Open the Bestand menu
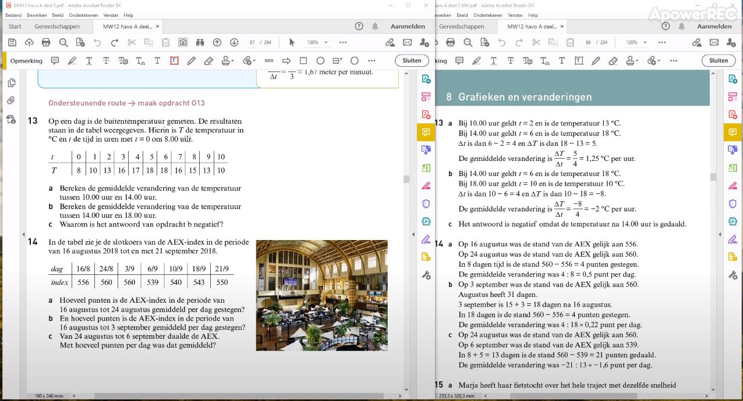This screenshot has height=401, width=743. pos(13,15)
